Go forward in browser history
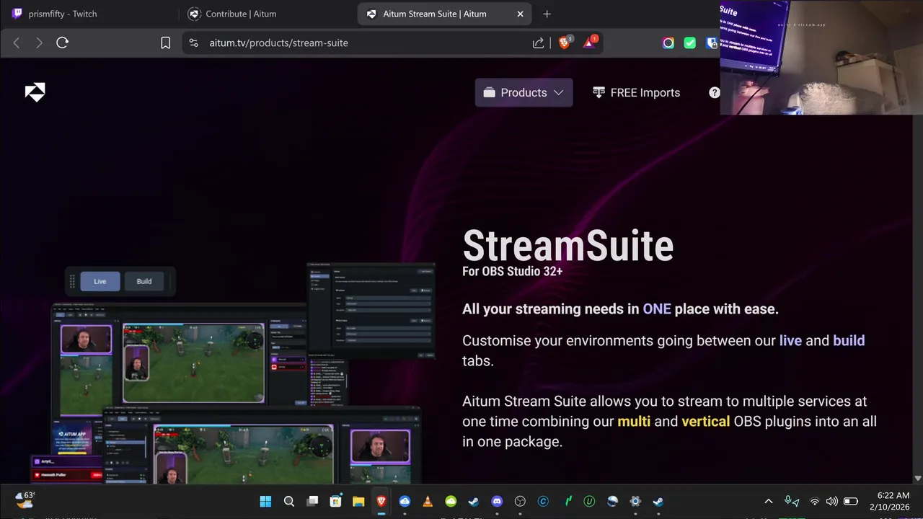The image size is (923, 519). 39,43
